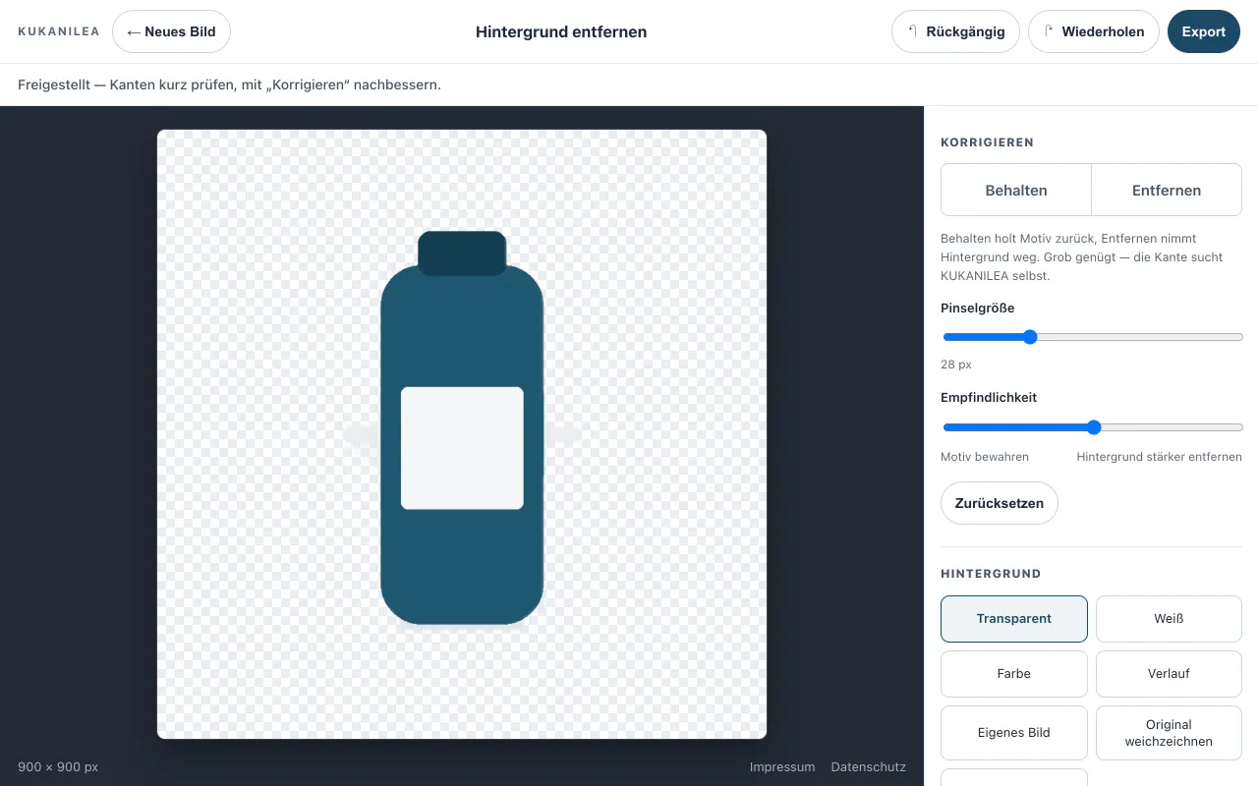The width and height of the screenshot is (1258, 786).
Task: Click the Neues Bild back button
Action: (171, 31)
